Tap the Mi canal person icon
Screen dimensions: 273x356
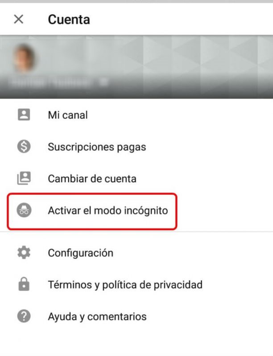[24, 114]
